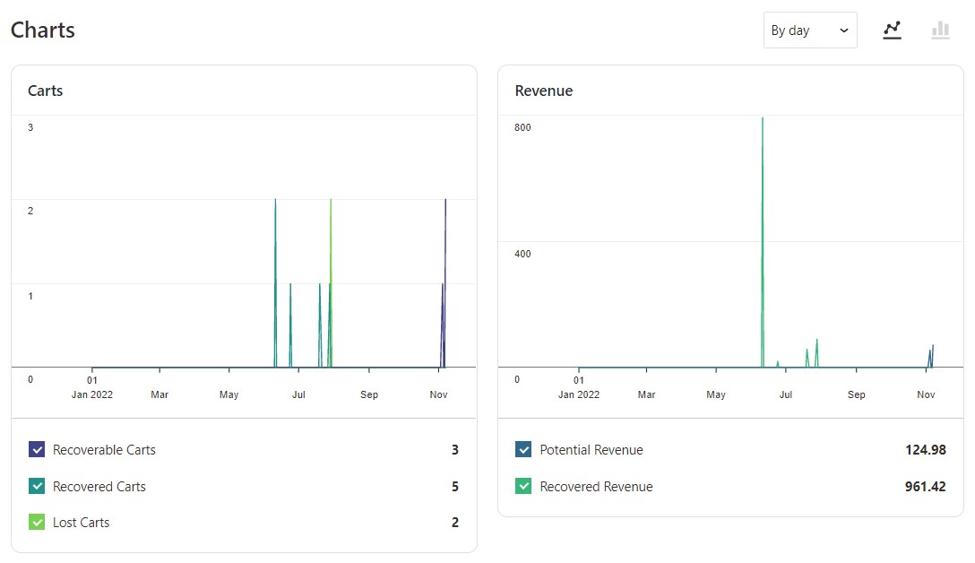Click the Potential Revenue value 124.98
The height and width of the screenshot is (563, 975).
[925, 450]
